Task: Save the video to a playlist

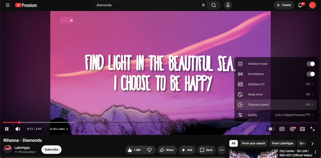Action: pos(206,150)
